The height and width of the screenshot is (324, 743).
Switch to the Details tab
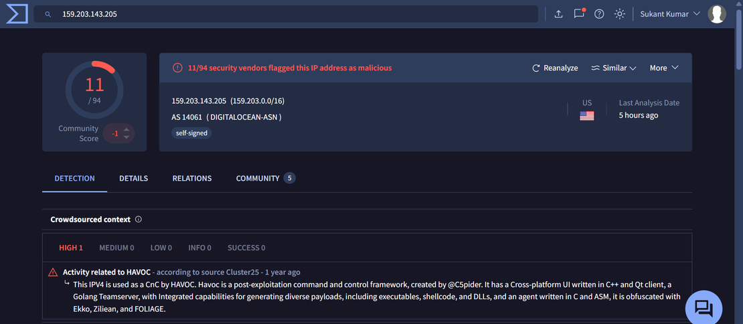[x=133, y=179]
